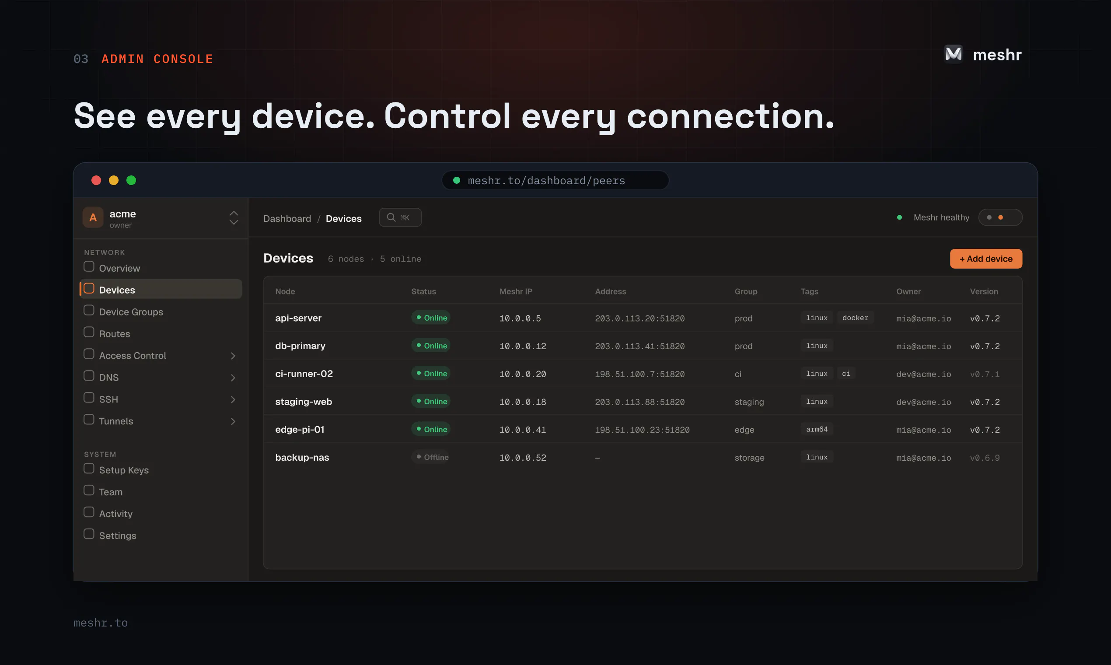The width and height of the screenshot is (1111, 665).
Task: Click the Device Groups sidebar icon
Action: pos(89,311)
